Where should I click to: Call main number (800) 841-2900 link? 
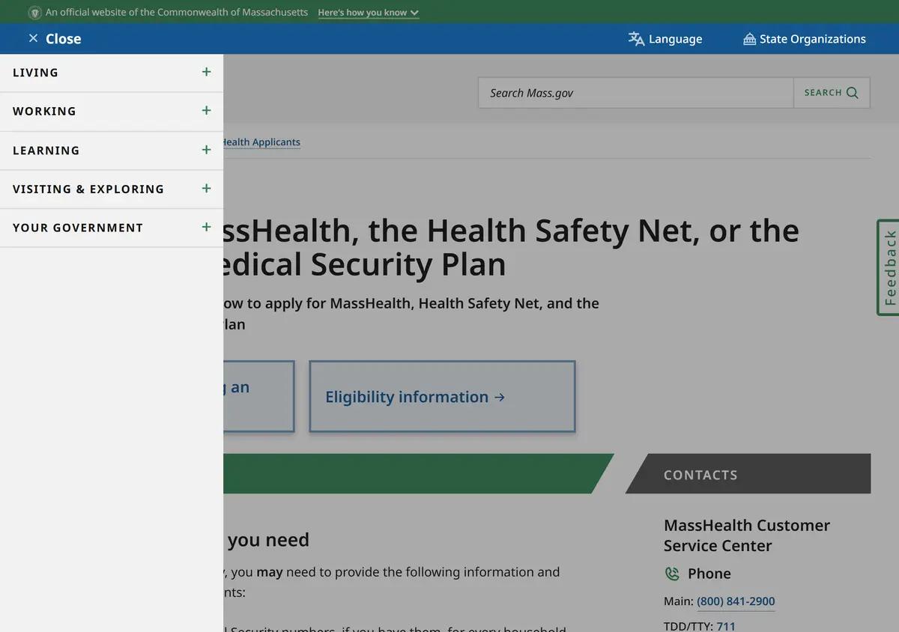[736, 601]
